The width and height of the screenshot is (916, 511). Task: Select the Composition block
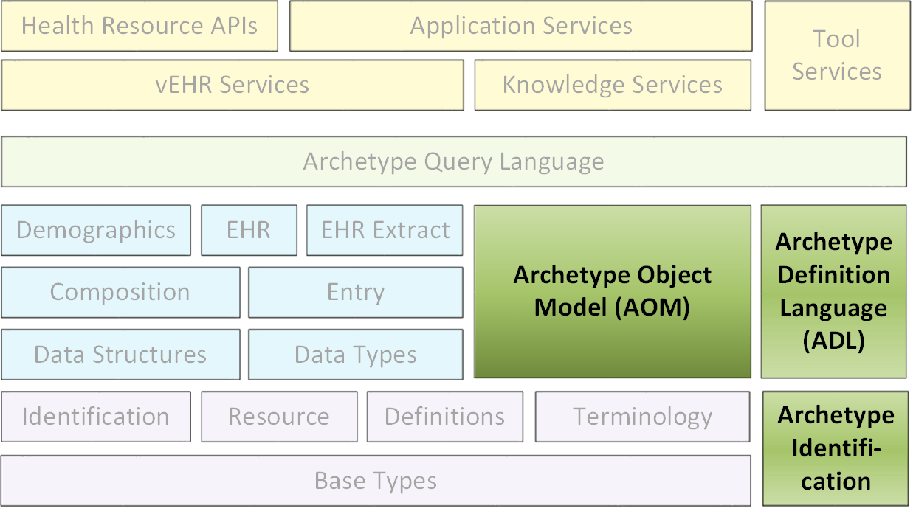(120, 292)
